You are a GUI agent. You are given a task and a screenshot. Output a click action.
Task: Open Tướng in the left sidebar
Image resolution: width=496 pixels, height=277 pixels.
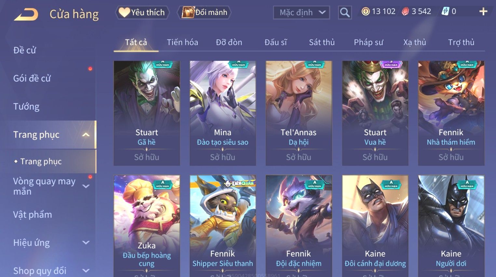(26, 107)
